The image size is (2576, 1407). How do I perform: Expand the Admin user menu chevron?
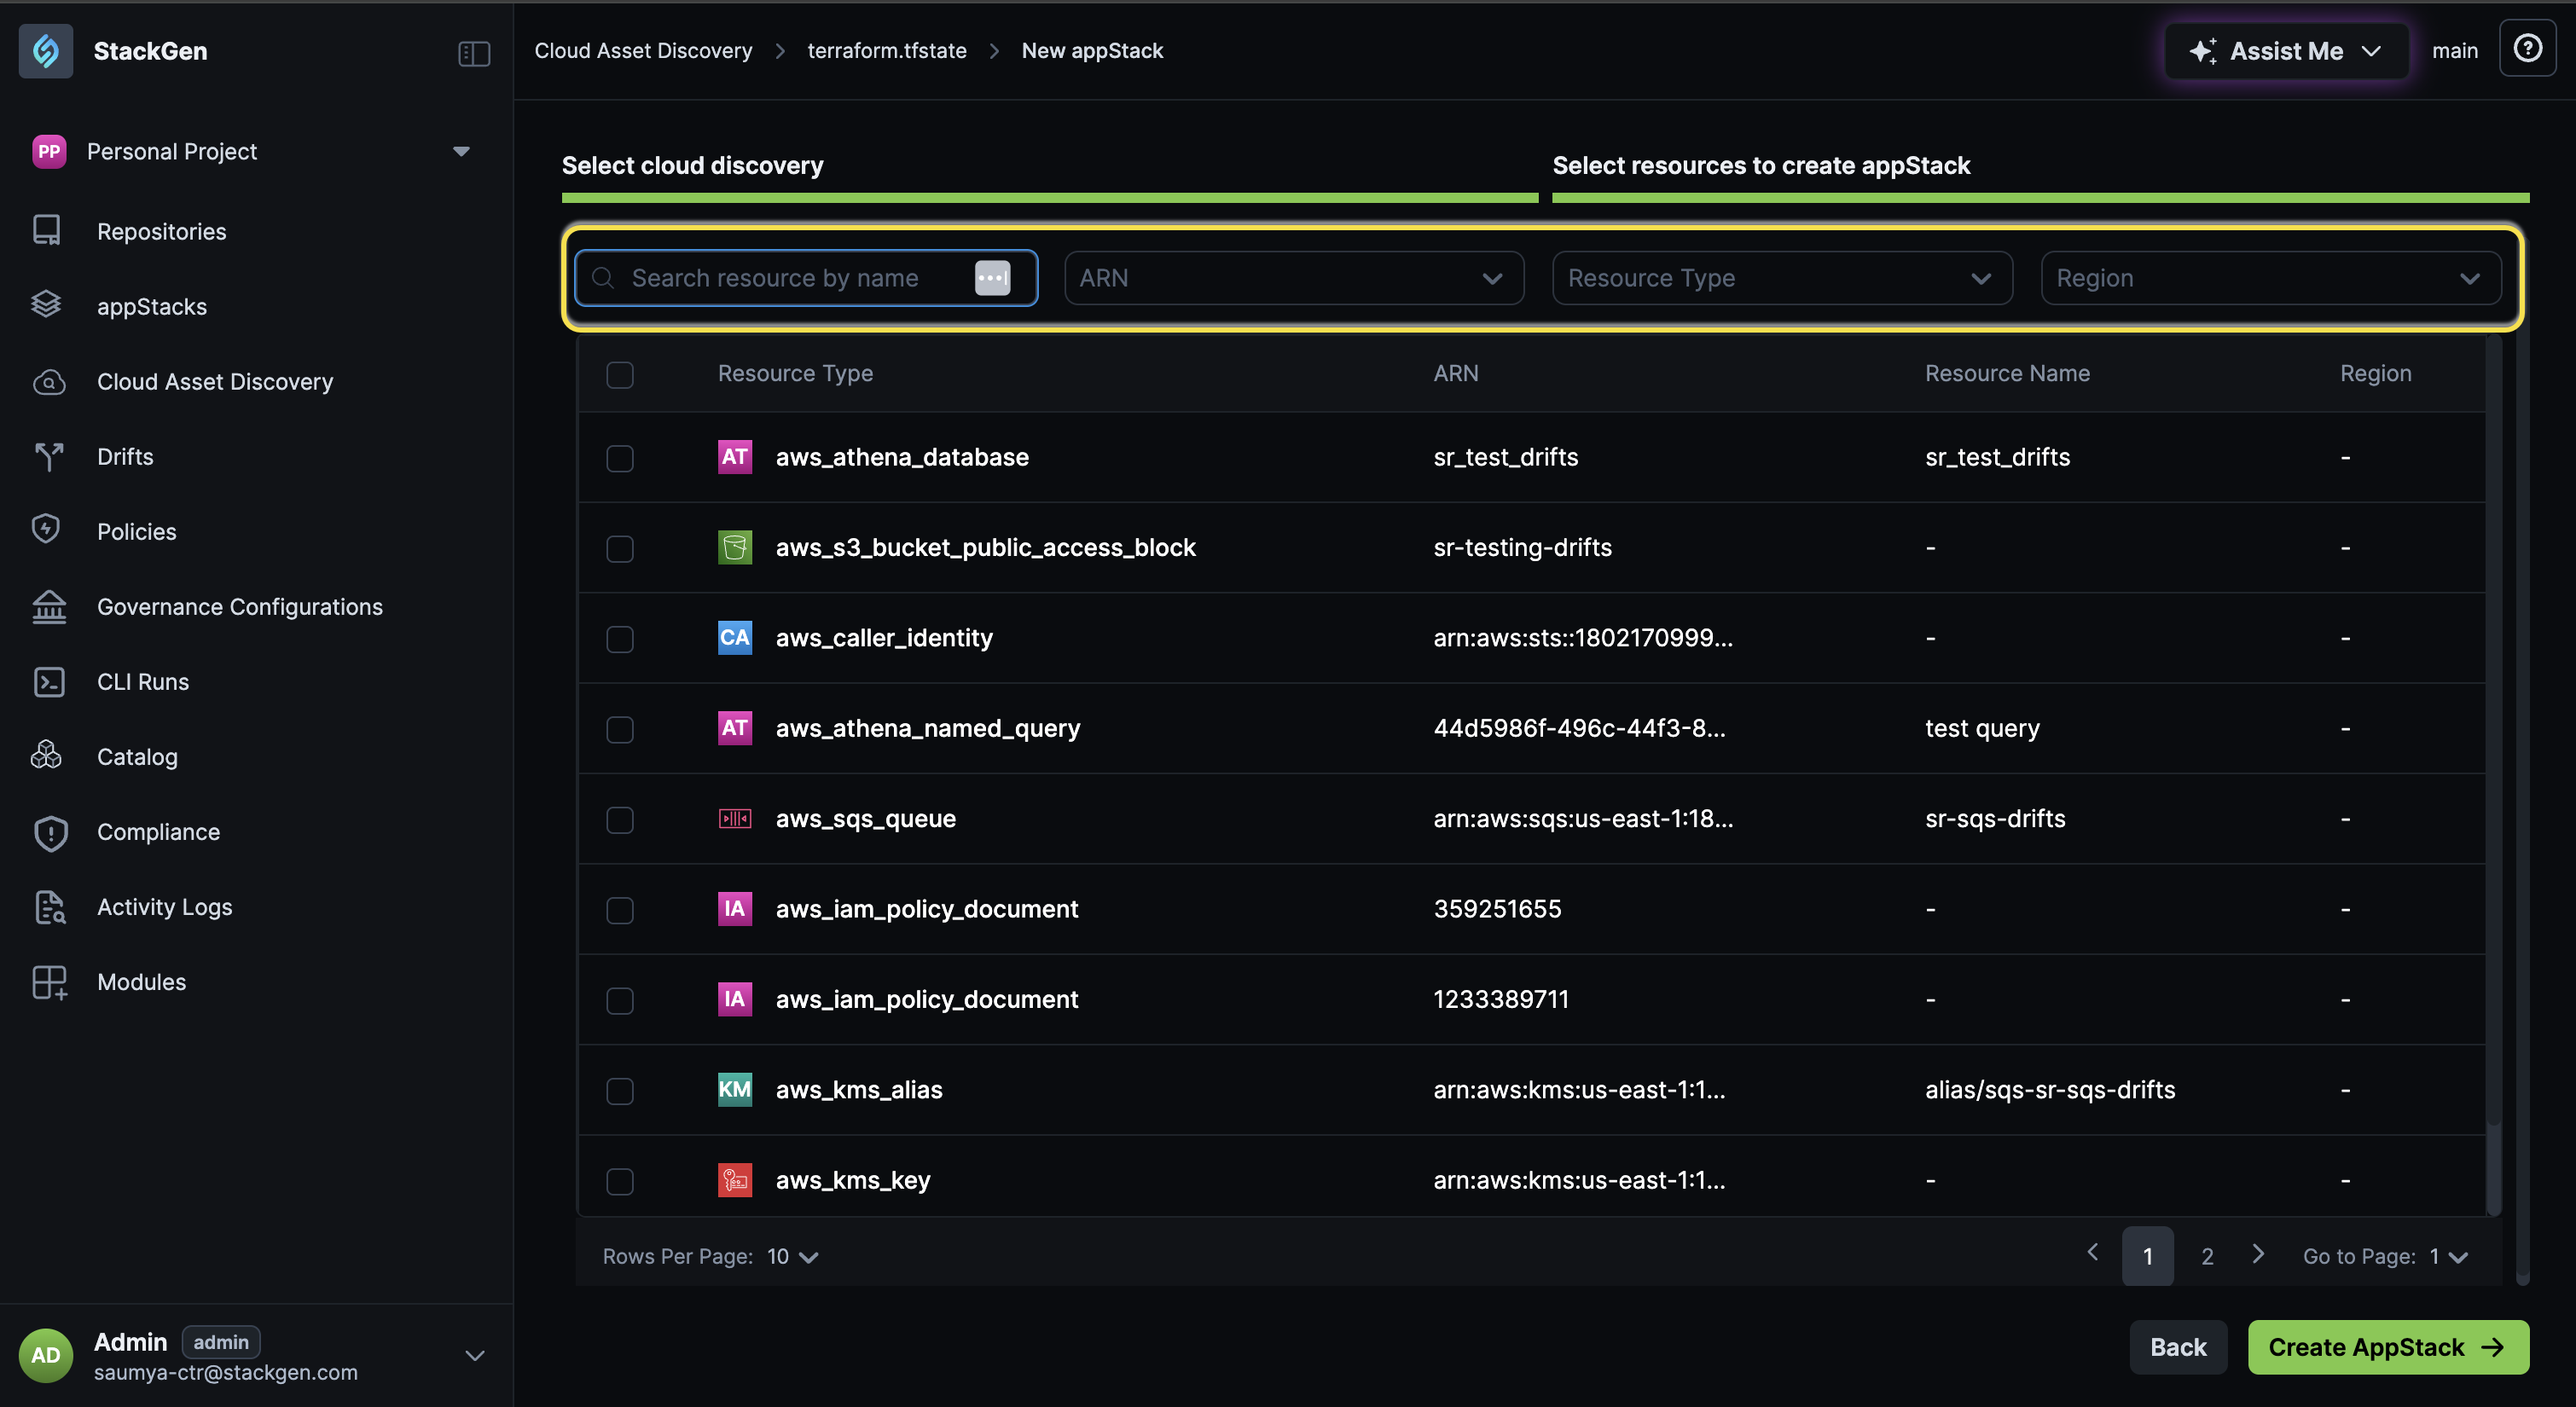coord(475,1356)
